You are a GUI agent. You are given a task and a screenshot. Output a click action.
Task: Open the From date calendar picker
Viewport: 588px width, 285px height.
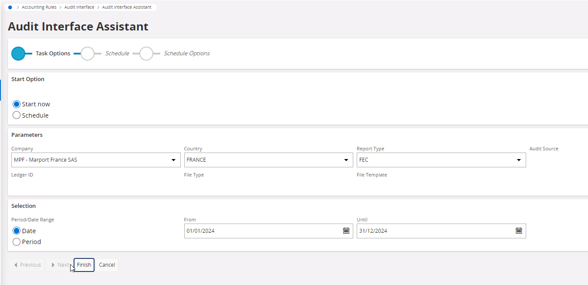click(346, 231)
